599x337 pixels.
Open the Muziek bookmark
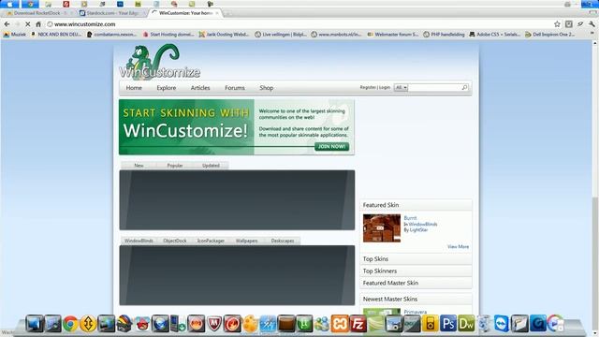coord(15,35)
